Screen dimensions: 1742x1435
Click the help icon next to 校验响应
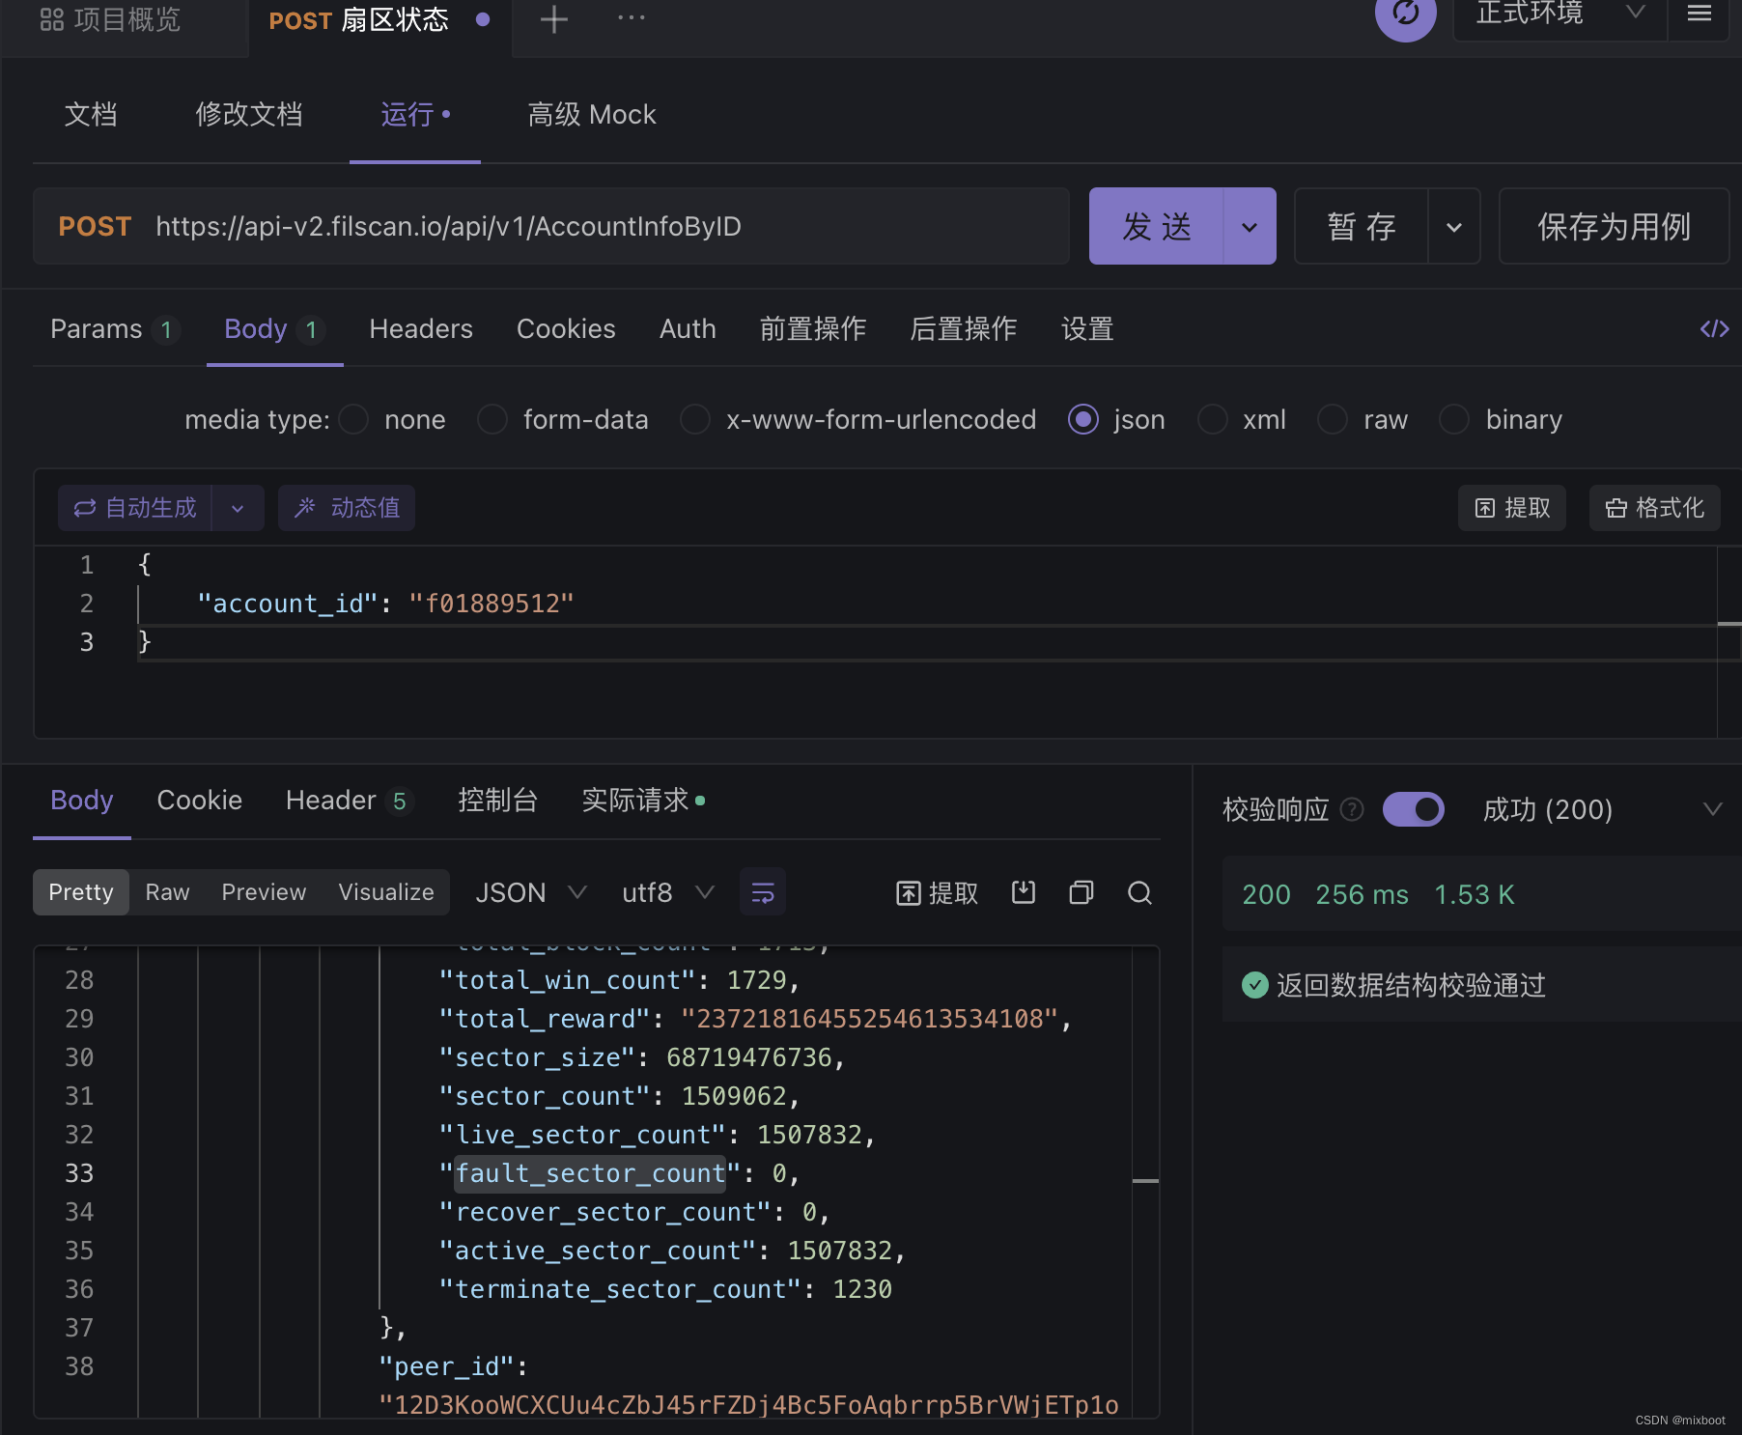tap(1352, 809)
